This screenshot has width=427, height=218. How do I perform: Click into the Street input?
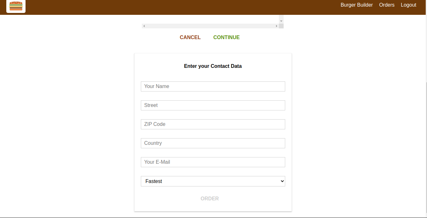[213, 105]
